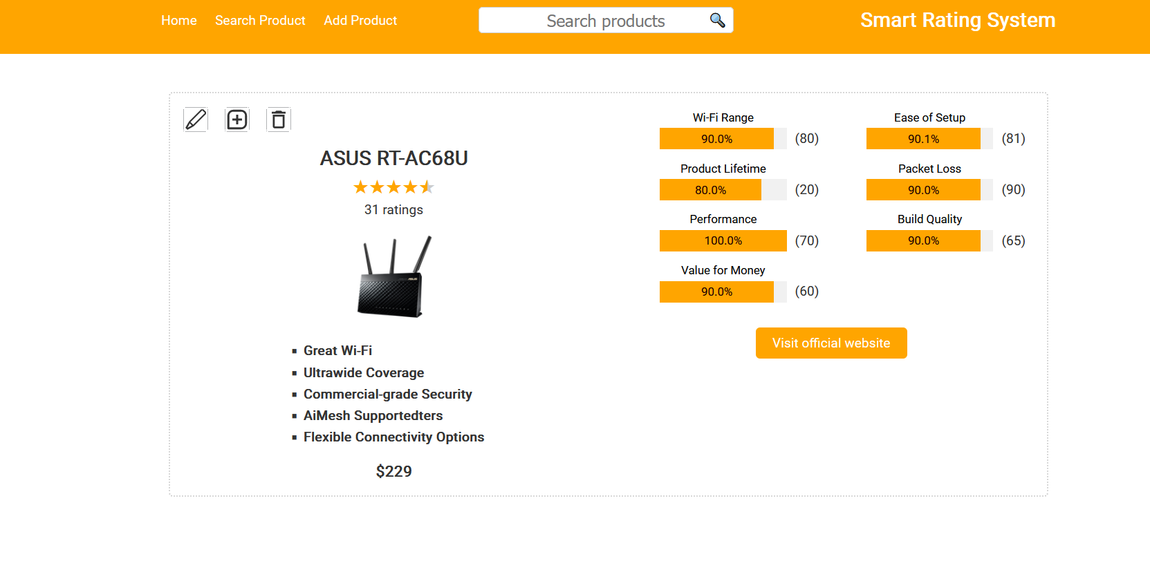Viewport: 1150px width, 561px height.
Task: Click the magnifying glass search icon
Action: coord(718,20)
